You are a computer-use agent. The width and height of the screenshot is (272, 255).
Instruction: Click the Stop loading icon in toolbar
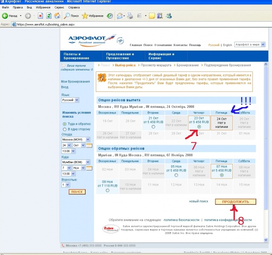[x=40, y=16]
